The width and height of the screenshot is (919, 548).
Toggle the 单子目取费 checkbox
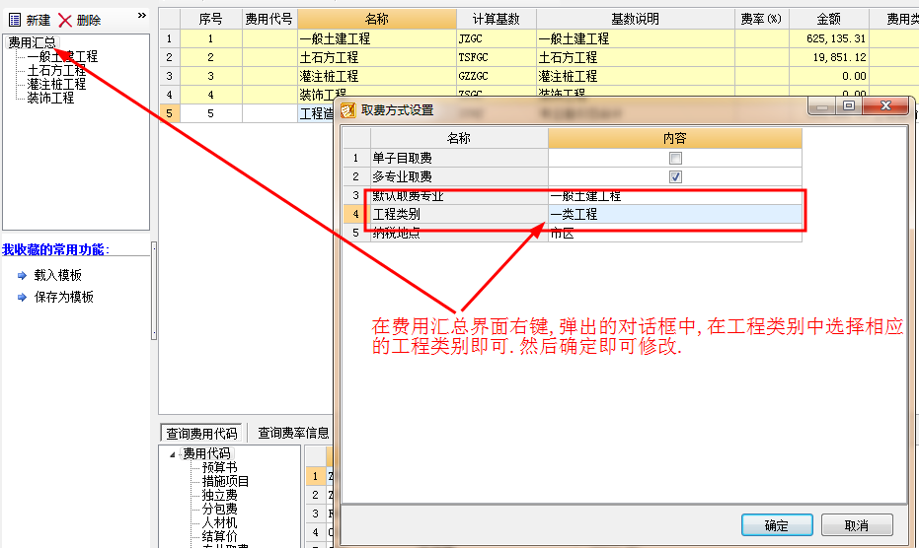(675, 158)
